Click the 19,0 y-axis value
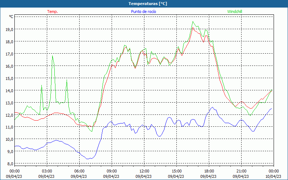288x180 pixels. pos(9,29)
